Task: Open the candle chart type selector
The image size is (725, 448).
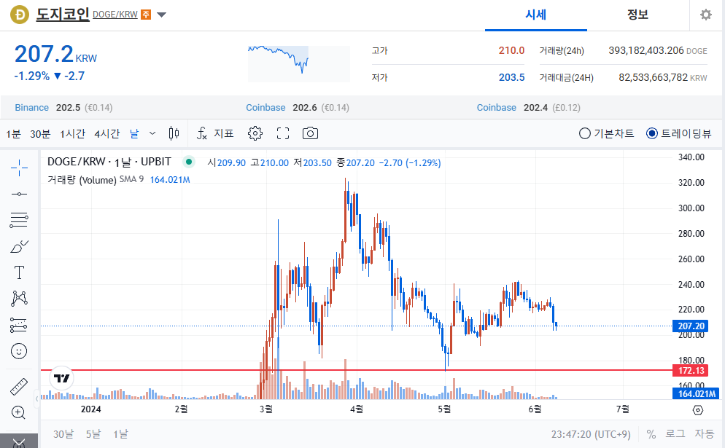Action: pos(174,133)
